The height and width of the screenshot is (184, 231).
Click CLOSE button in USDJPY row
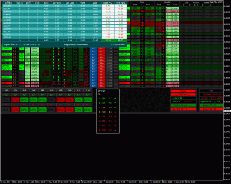[x=109, y=86]
